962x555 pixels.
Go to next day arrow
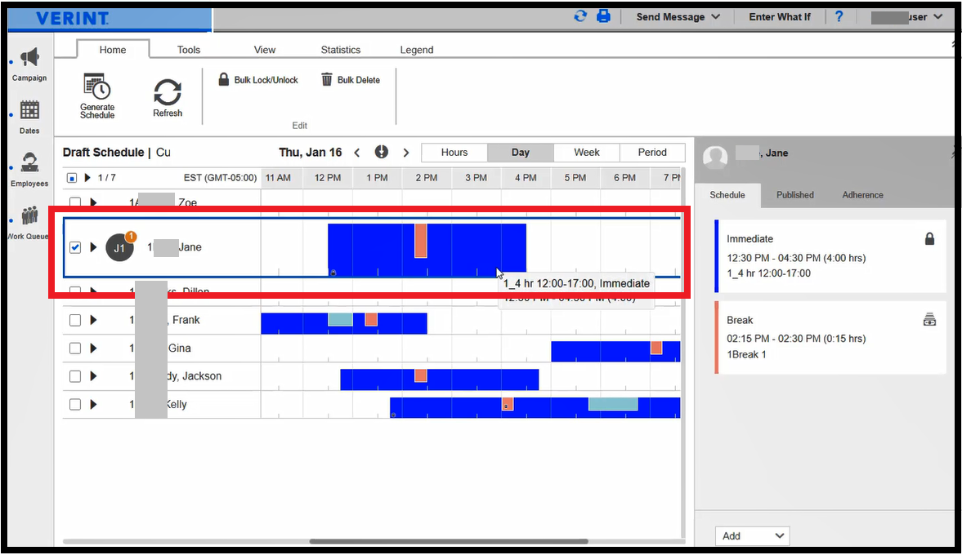[x=406, y=153]
